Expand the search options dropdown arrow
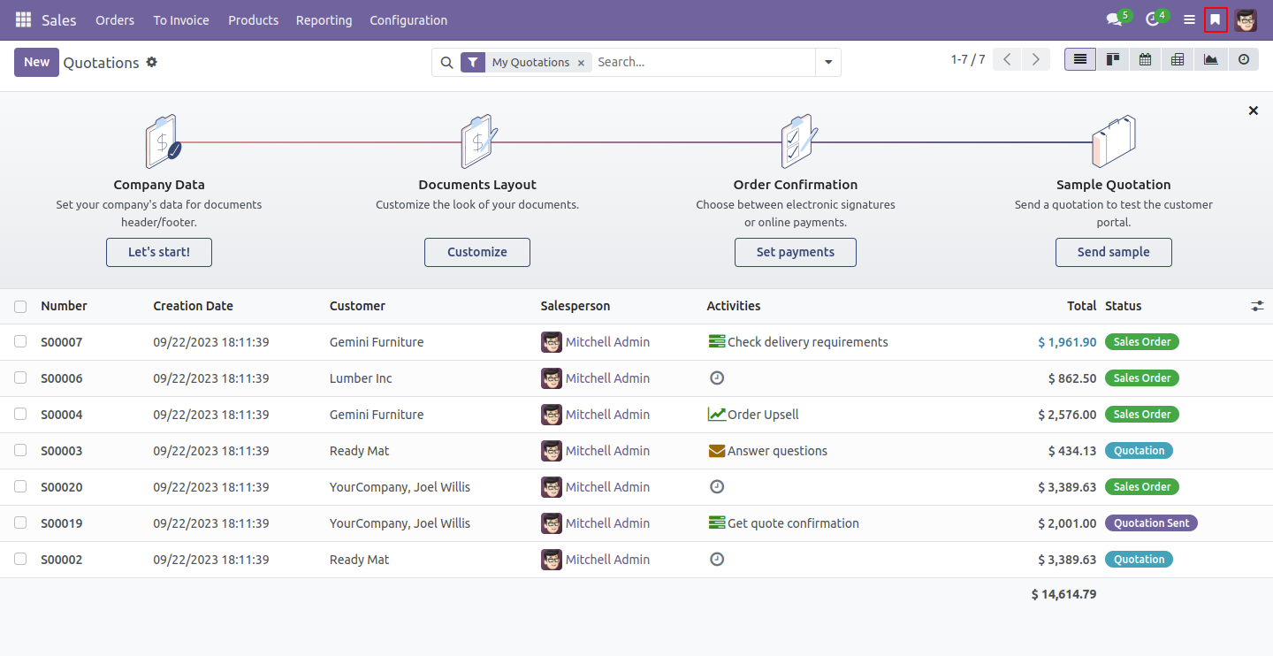 pyautogui.click(x=828, y=63)
